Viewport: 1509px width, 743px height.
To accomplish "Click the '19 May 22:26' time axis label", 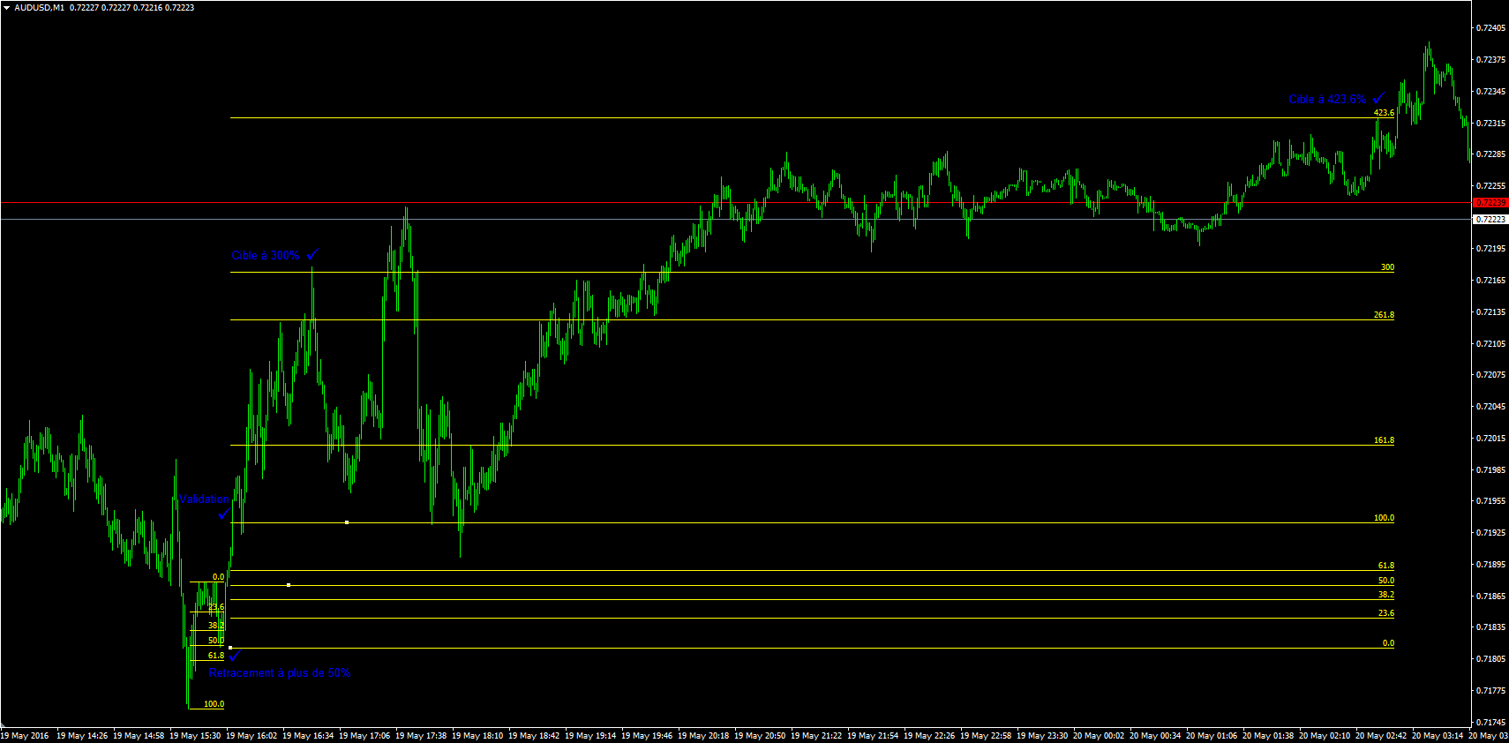I will tap(929, 736).
